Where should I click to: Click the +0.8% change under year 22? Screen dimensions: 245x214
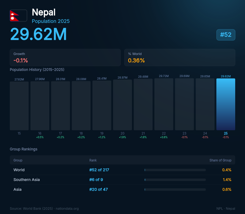(164, 137)
